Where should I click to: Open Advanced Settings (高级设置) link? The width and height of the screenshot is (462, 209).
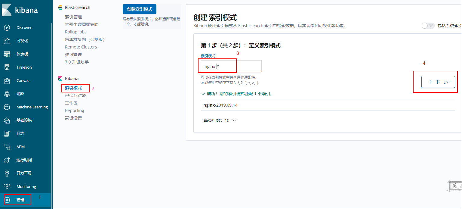click(73, 118)
